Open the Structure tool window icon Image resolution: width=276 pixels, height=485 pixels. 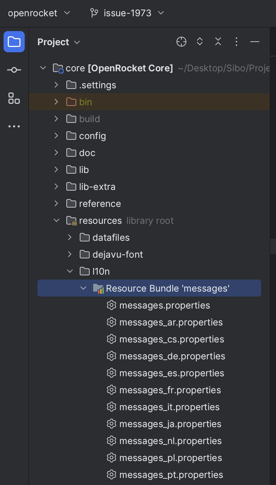pos(14,98)
